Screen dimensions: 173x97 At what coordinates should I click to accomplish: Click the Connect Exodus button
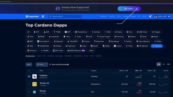point(129,9)
